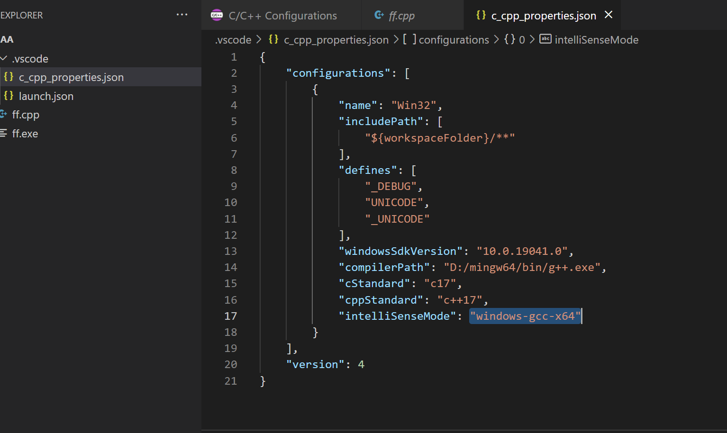Open the Explorer more actions menu

coord(182,14)
